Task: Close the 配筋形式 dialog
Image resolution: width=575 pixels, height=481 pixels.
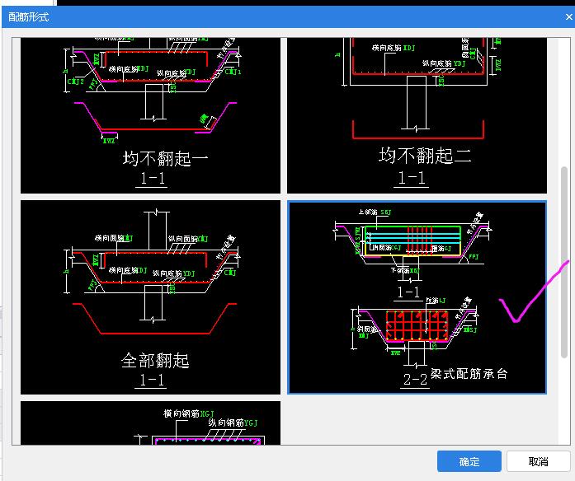Action: click(568, 16)
